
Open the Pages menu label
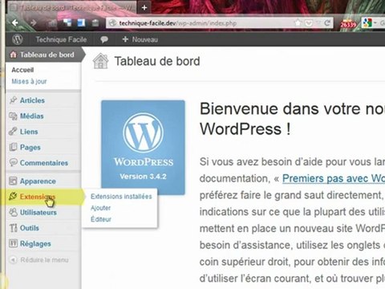(x=30, y=148)
